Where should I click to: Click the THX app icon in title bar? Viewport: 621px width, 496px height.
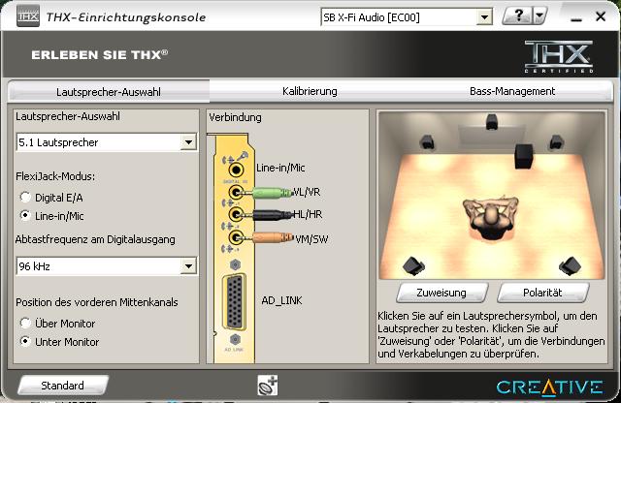click(x=28, y=16)
